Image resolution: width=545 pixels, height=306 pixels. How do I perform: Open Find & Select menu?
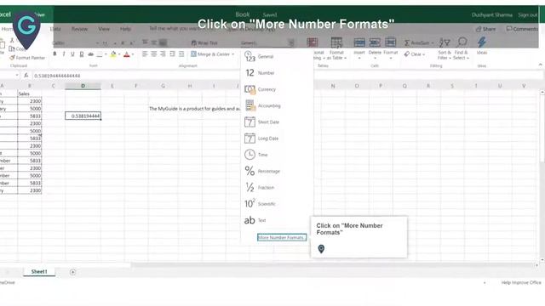point(462,48)
